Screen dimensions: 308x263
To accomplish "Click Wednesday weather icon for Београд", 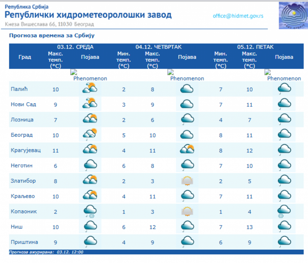I will click(x=90, y=134).
